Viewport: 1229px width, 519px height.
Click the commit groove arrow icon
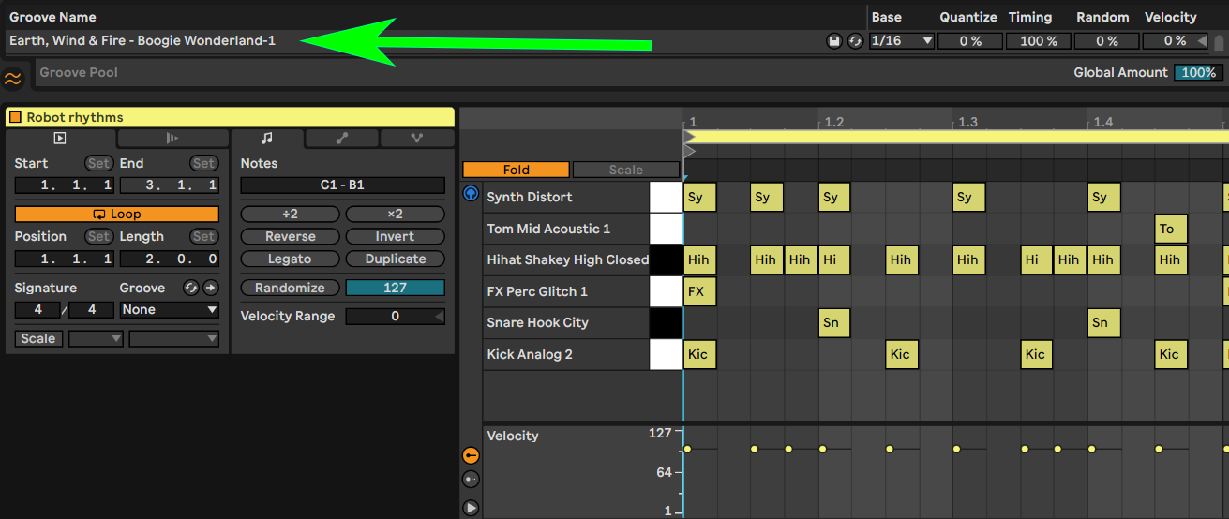tap(210, 289)
